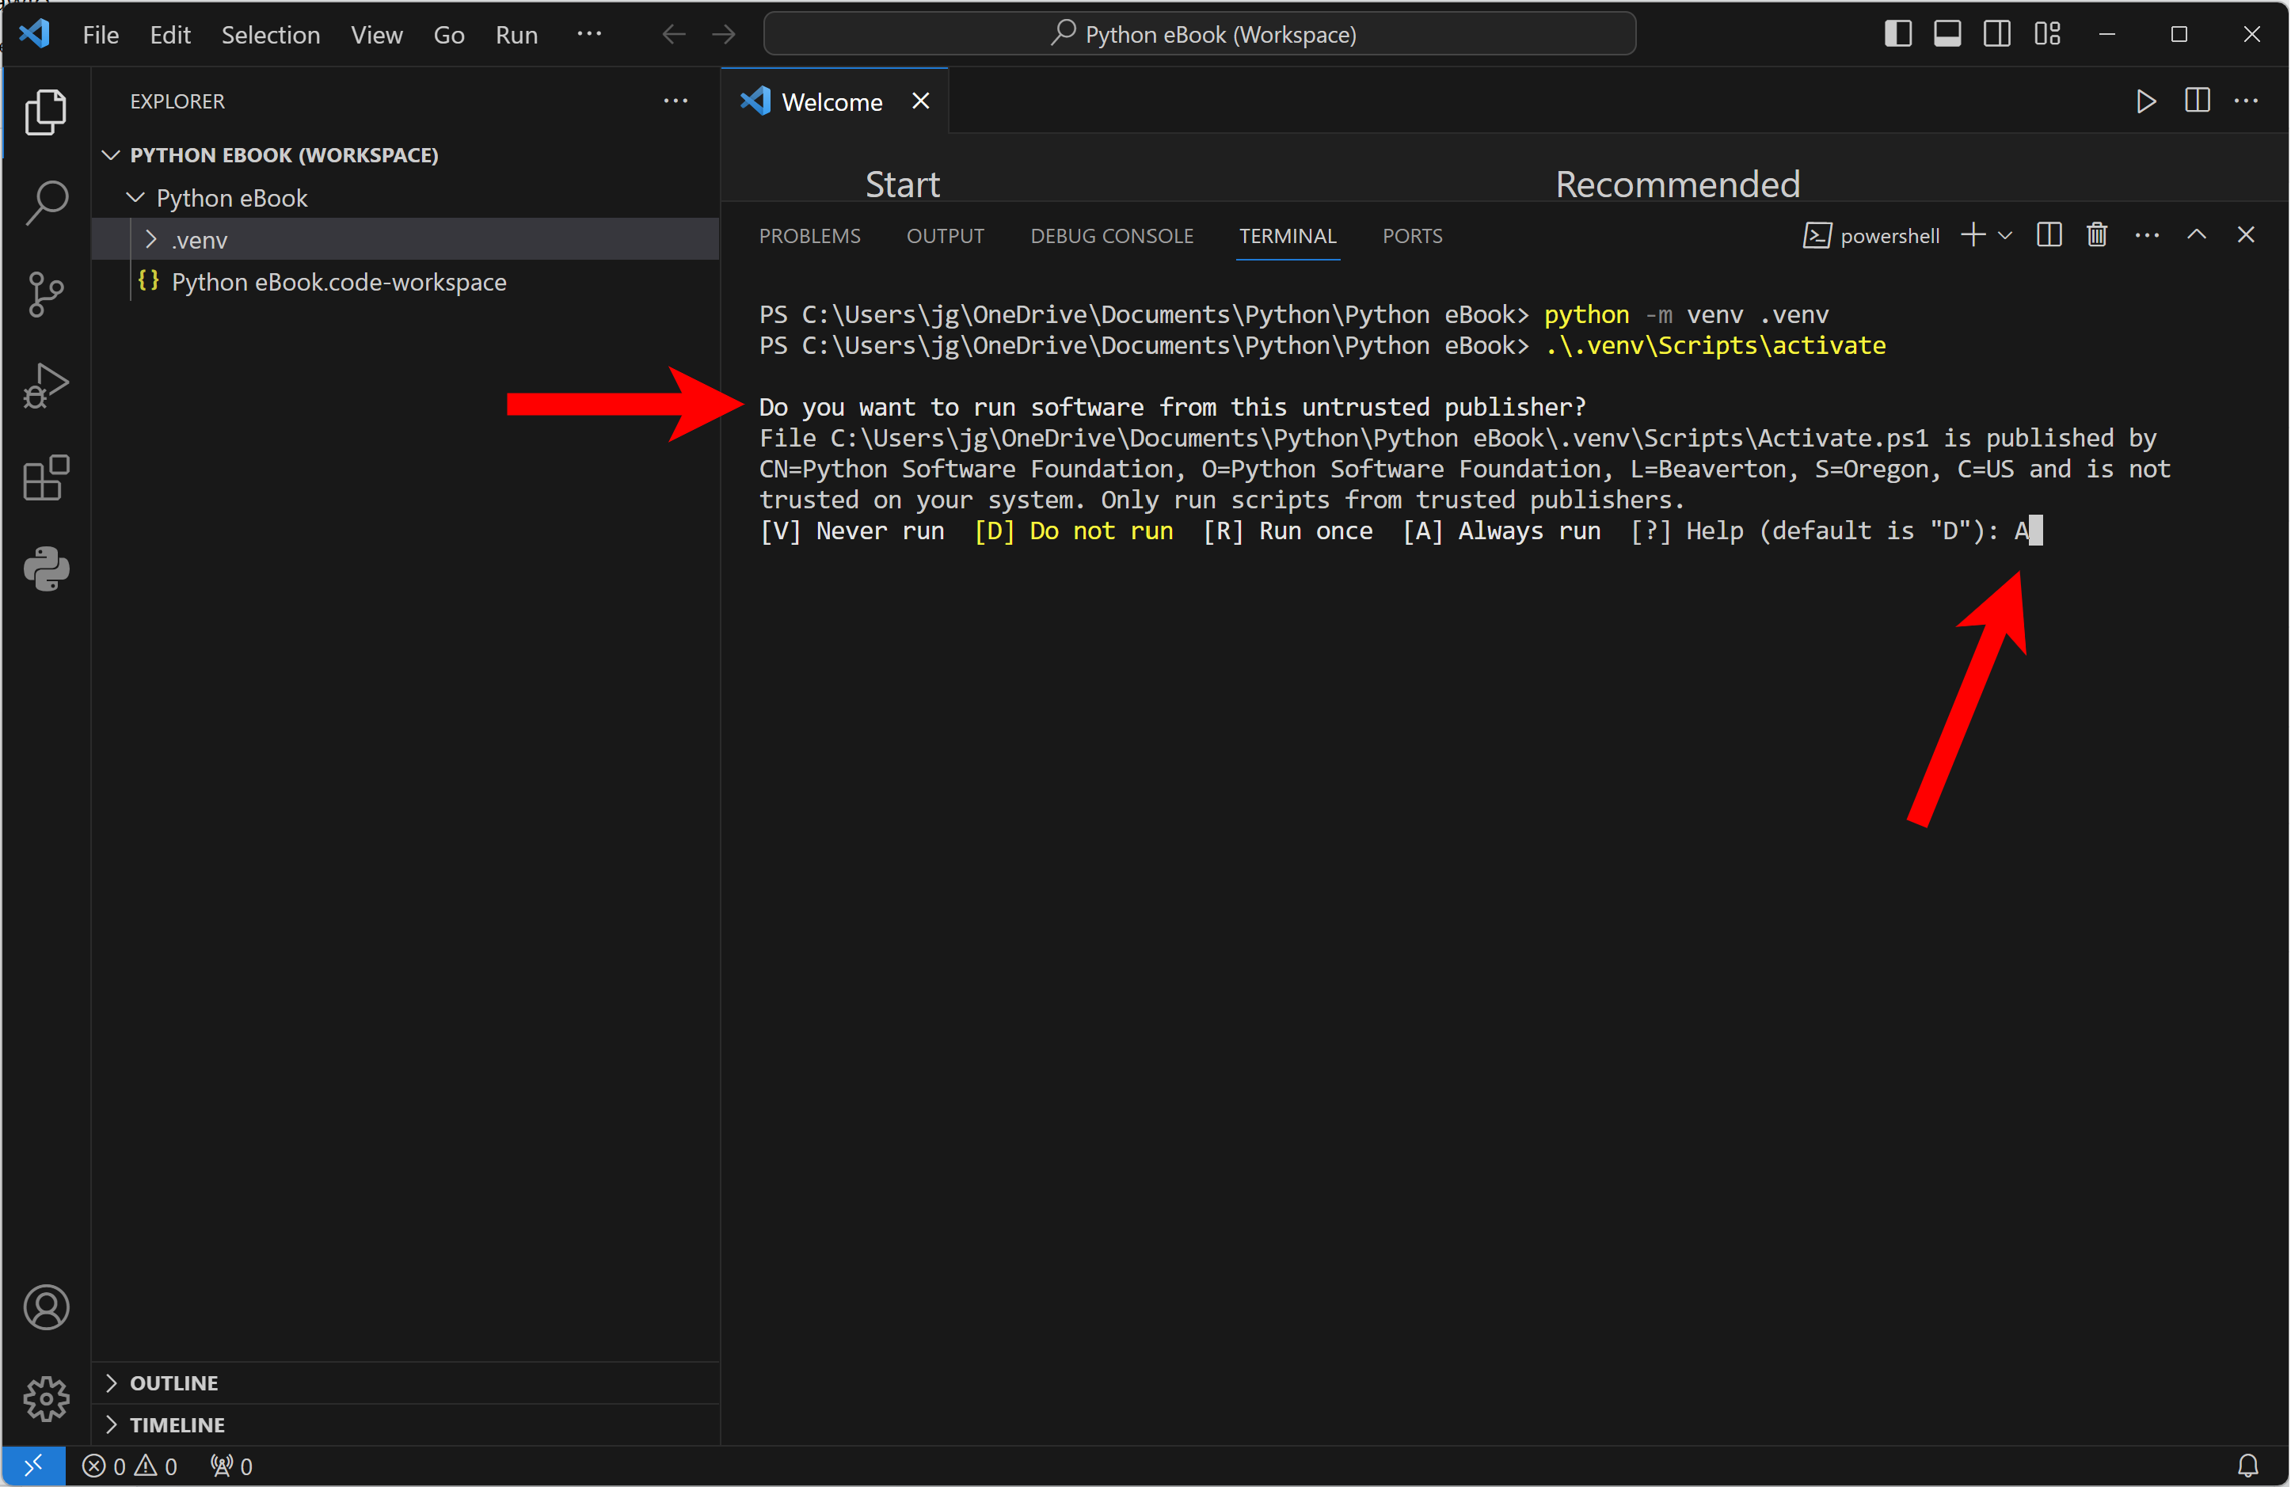Select the TERMINAL tab

tap(1288, 236)
